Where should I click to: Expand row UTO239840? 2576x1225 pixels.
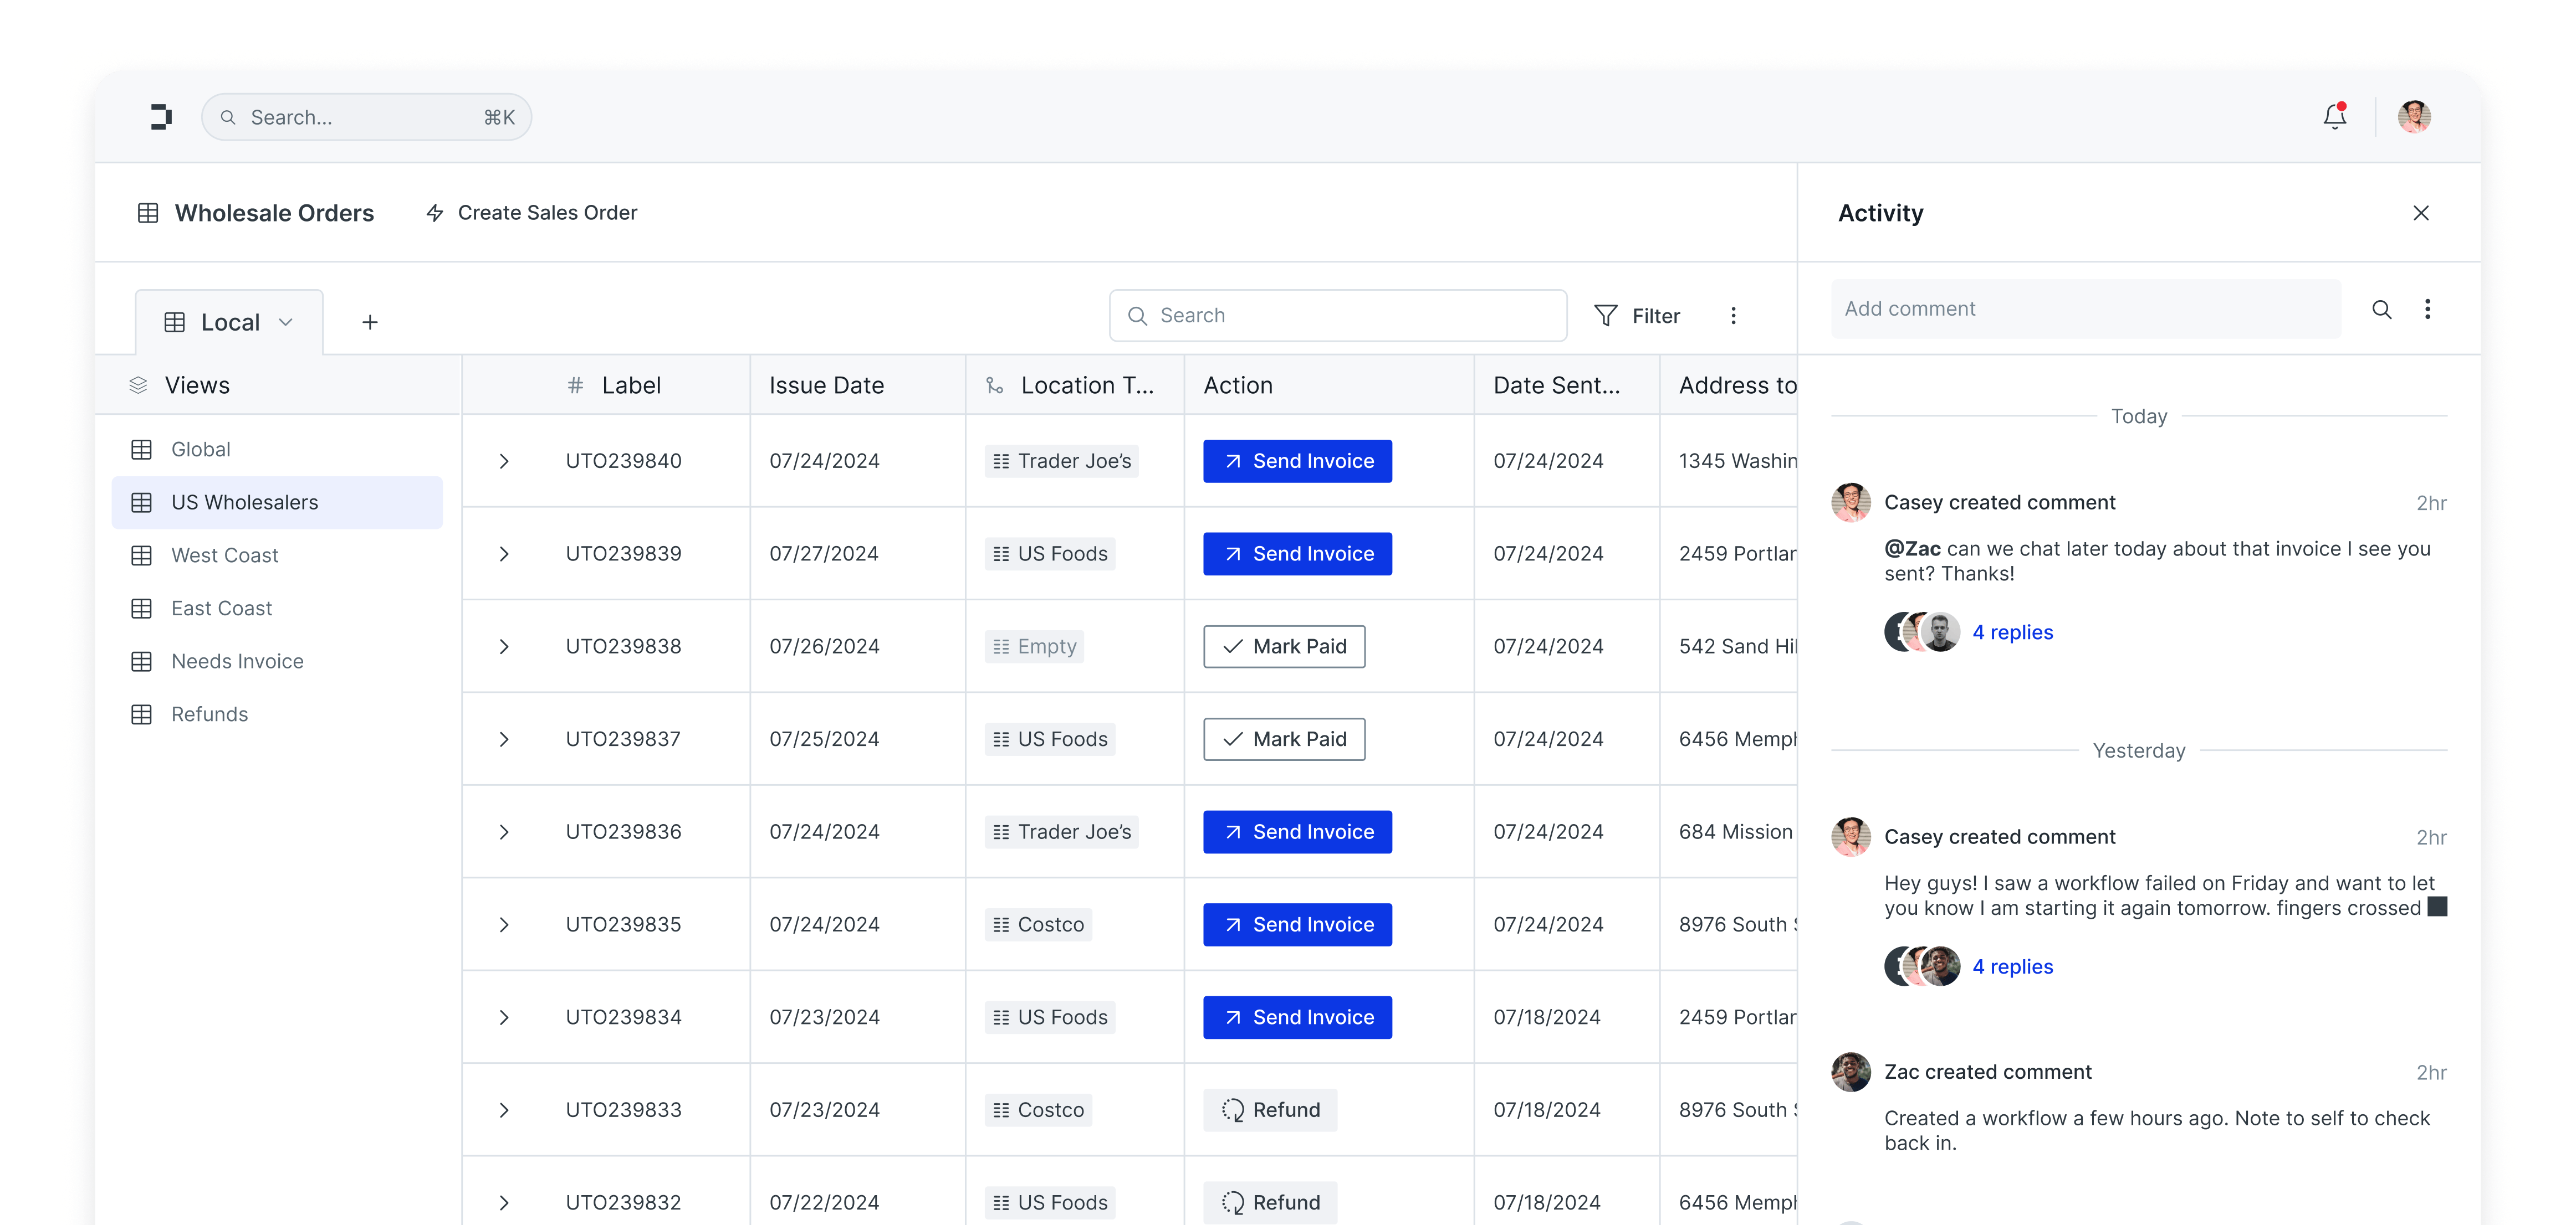504,462
